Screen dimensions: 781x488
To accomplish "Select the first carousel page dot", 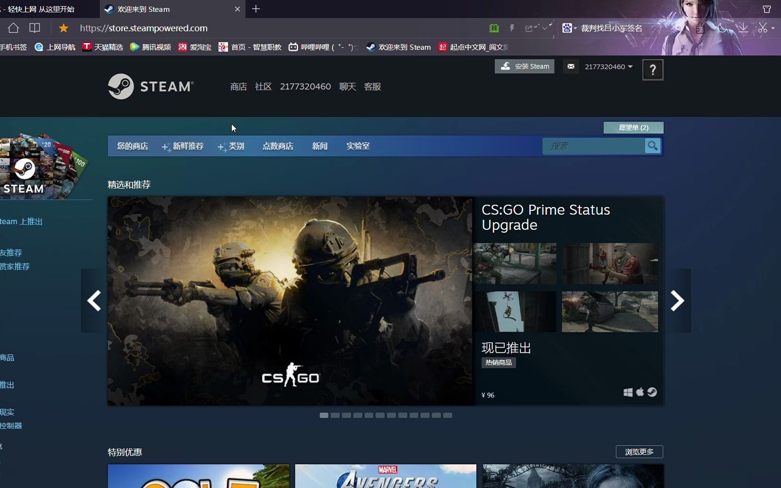I will (324, 415).
